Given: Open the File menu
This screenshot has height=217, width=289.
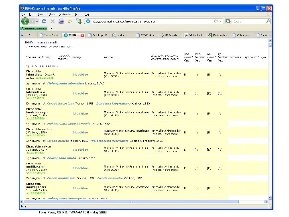Looking at the screenshot, I should pos(24,14).
